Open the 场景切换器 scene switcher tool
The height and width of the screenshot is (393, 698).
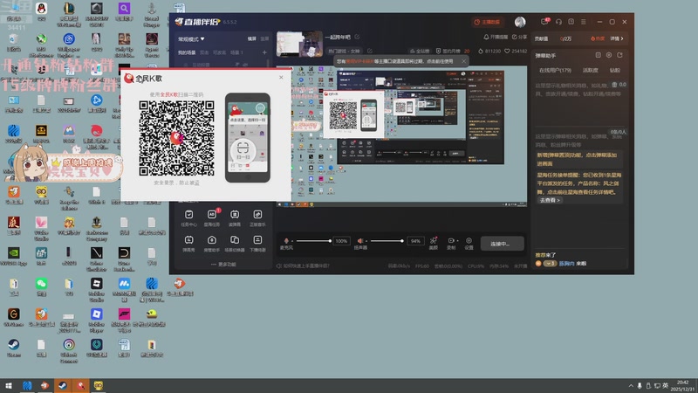[x=235, y=244]
